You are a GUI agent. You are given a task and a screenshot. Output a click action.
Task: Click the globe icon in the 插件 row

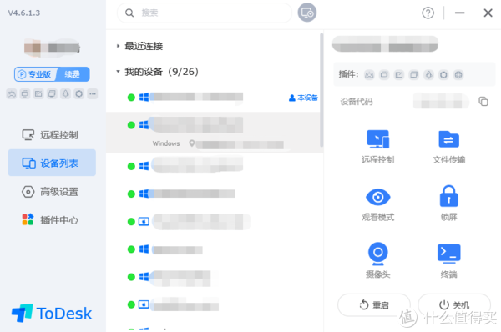pos(458,75)
